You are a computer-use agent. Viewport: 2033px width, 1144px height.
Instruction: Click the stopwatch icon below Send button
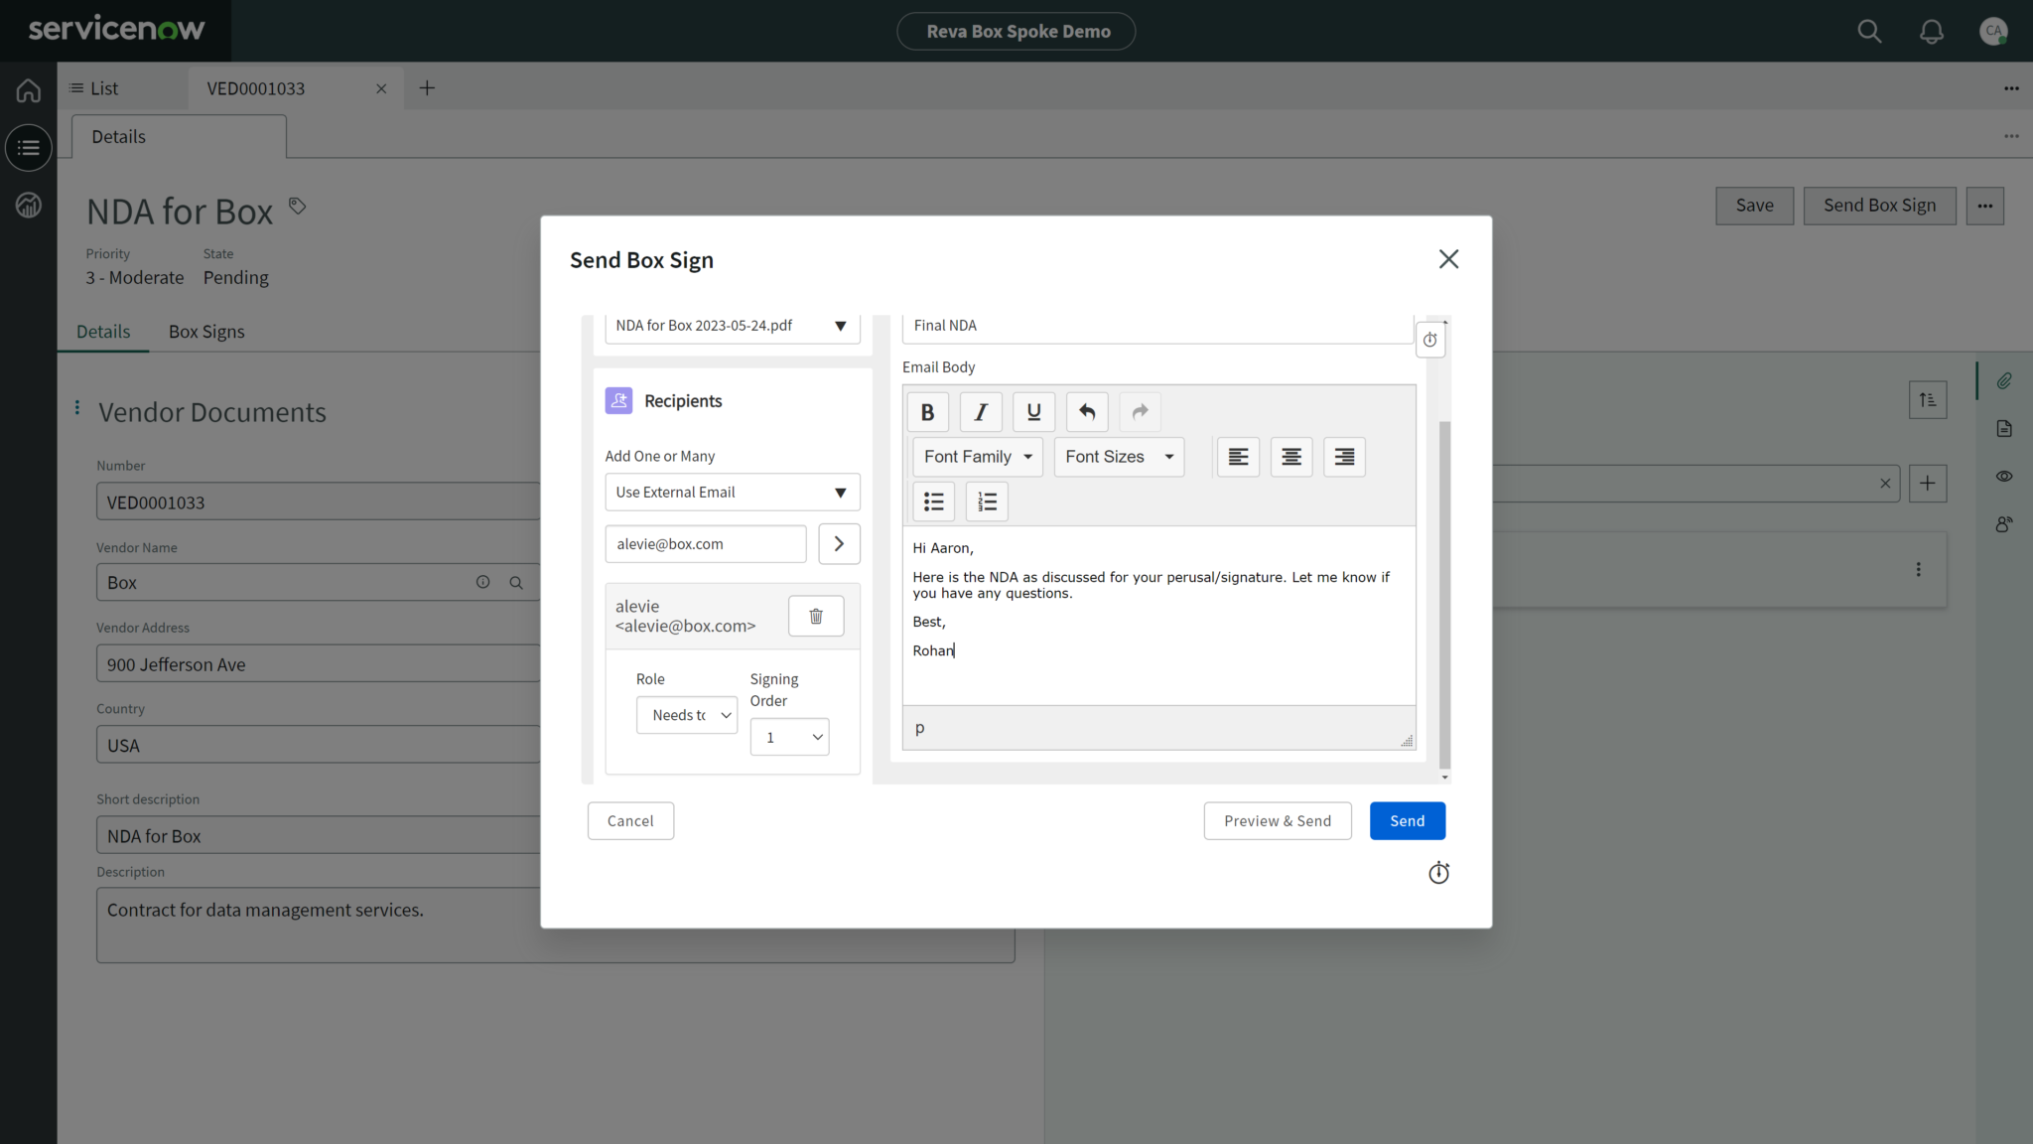point(1438,873)
